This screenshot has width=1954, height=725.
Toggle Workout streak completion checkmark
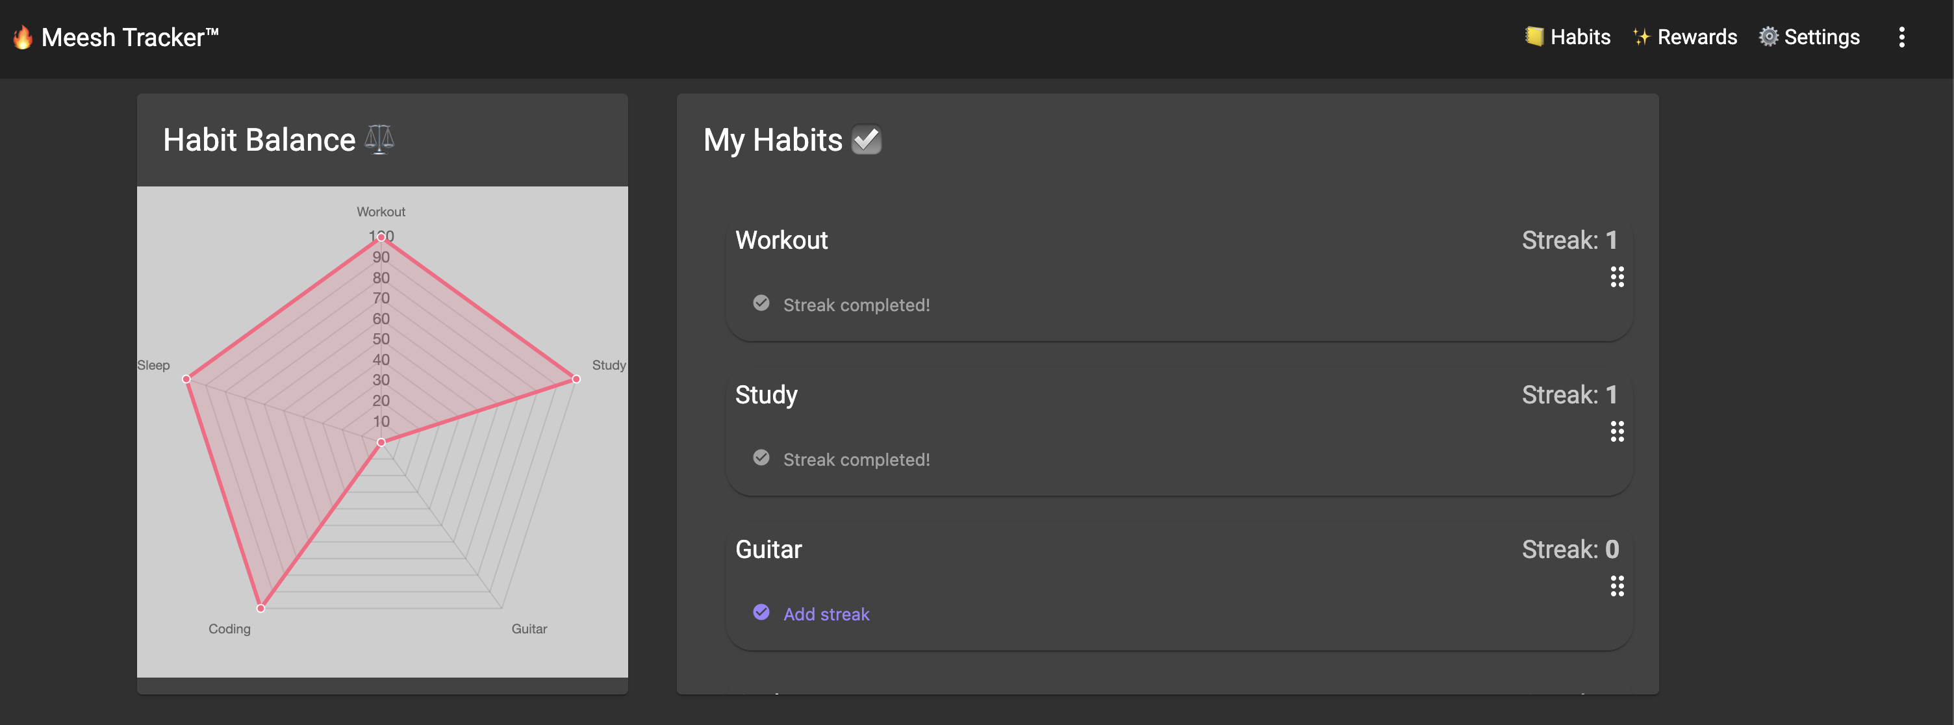pyautogui.click(x=761, y=303)
